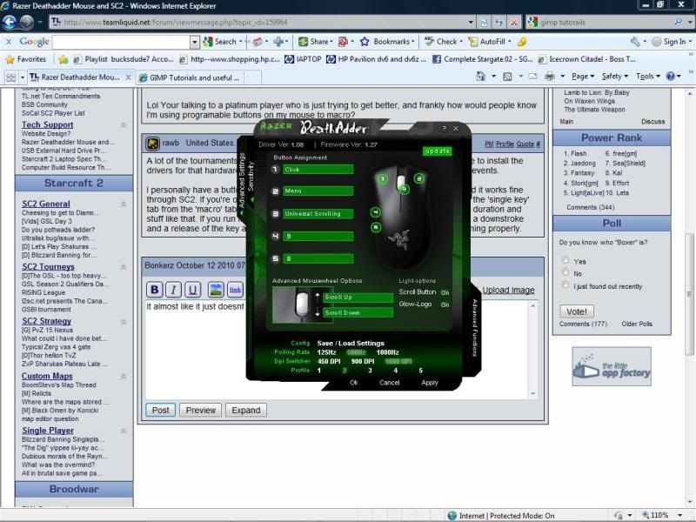Select Profile 5 in DeathAdder config
Screen dimensions: 696x522
[x=420, y=371]
